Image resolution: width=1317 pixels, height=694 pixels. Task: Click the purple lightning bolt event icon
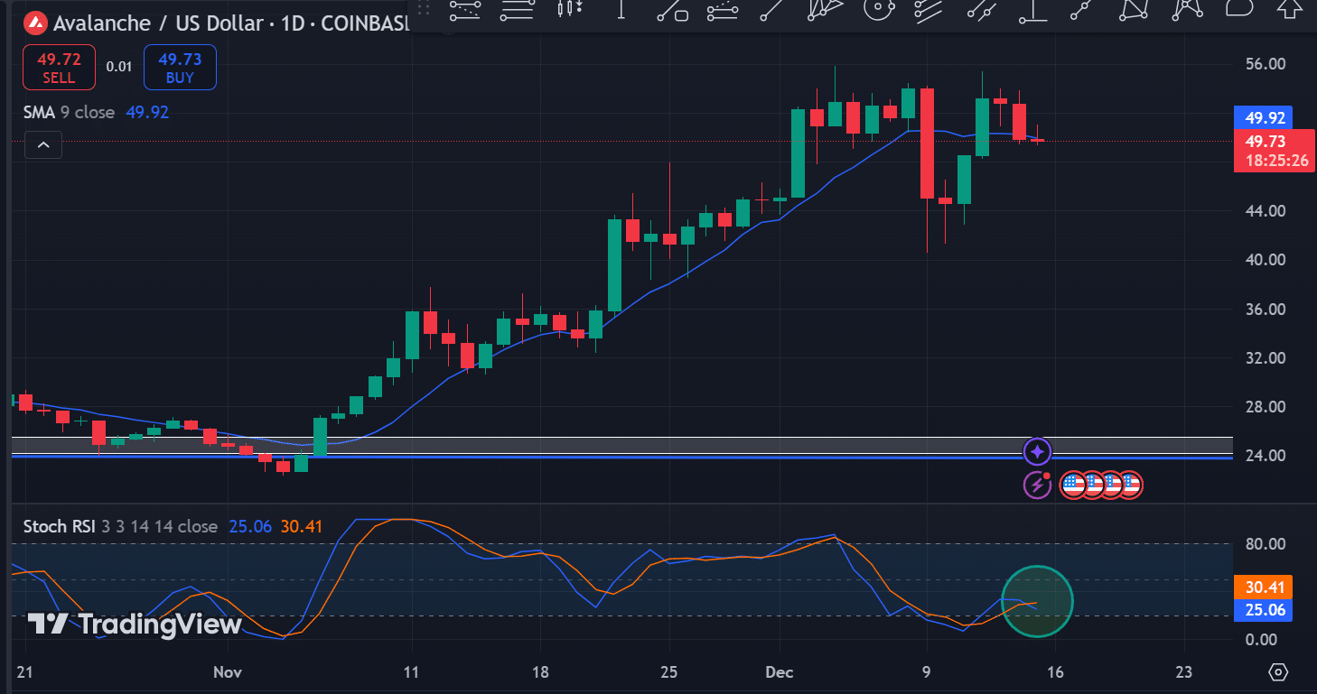[x=1037, y=485]
